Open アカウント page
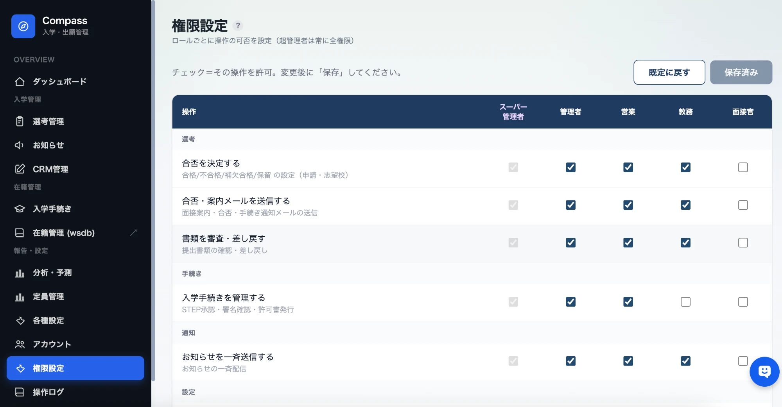The image size is (782, 407). (75, 344)
